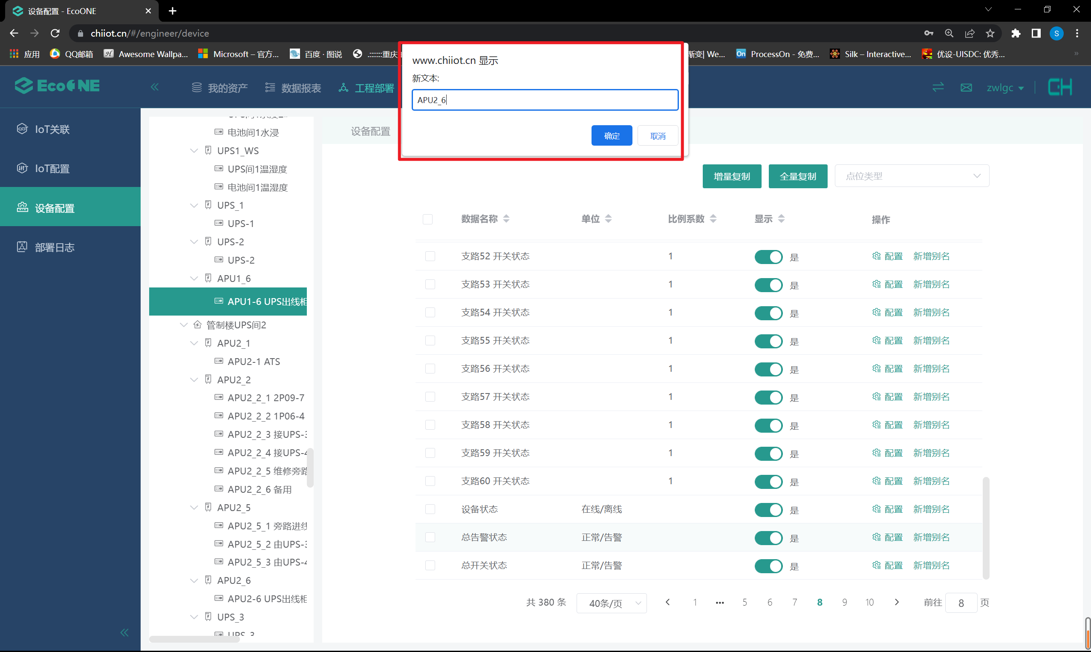1091x652 pixels.
Task: Tick the select-all checkbox in table header
Action: point(427,219)
